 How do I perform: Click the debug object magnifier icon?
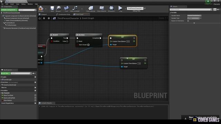click(145, 8)
